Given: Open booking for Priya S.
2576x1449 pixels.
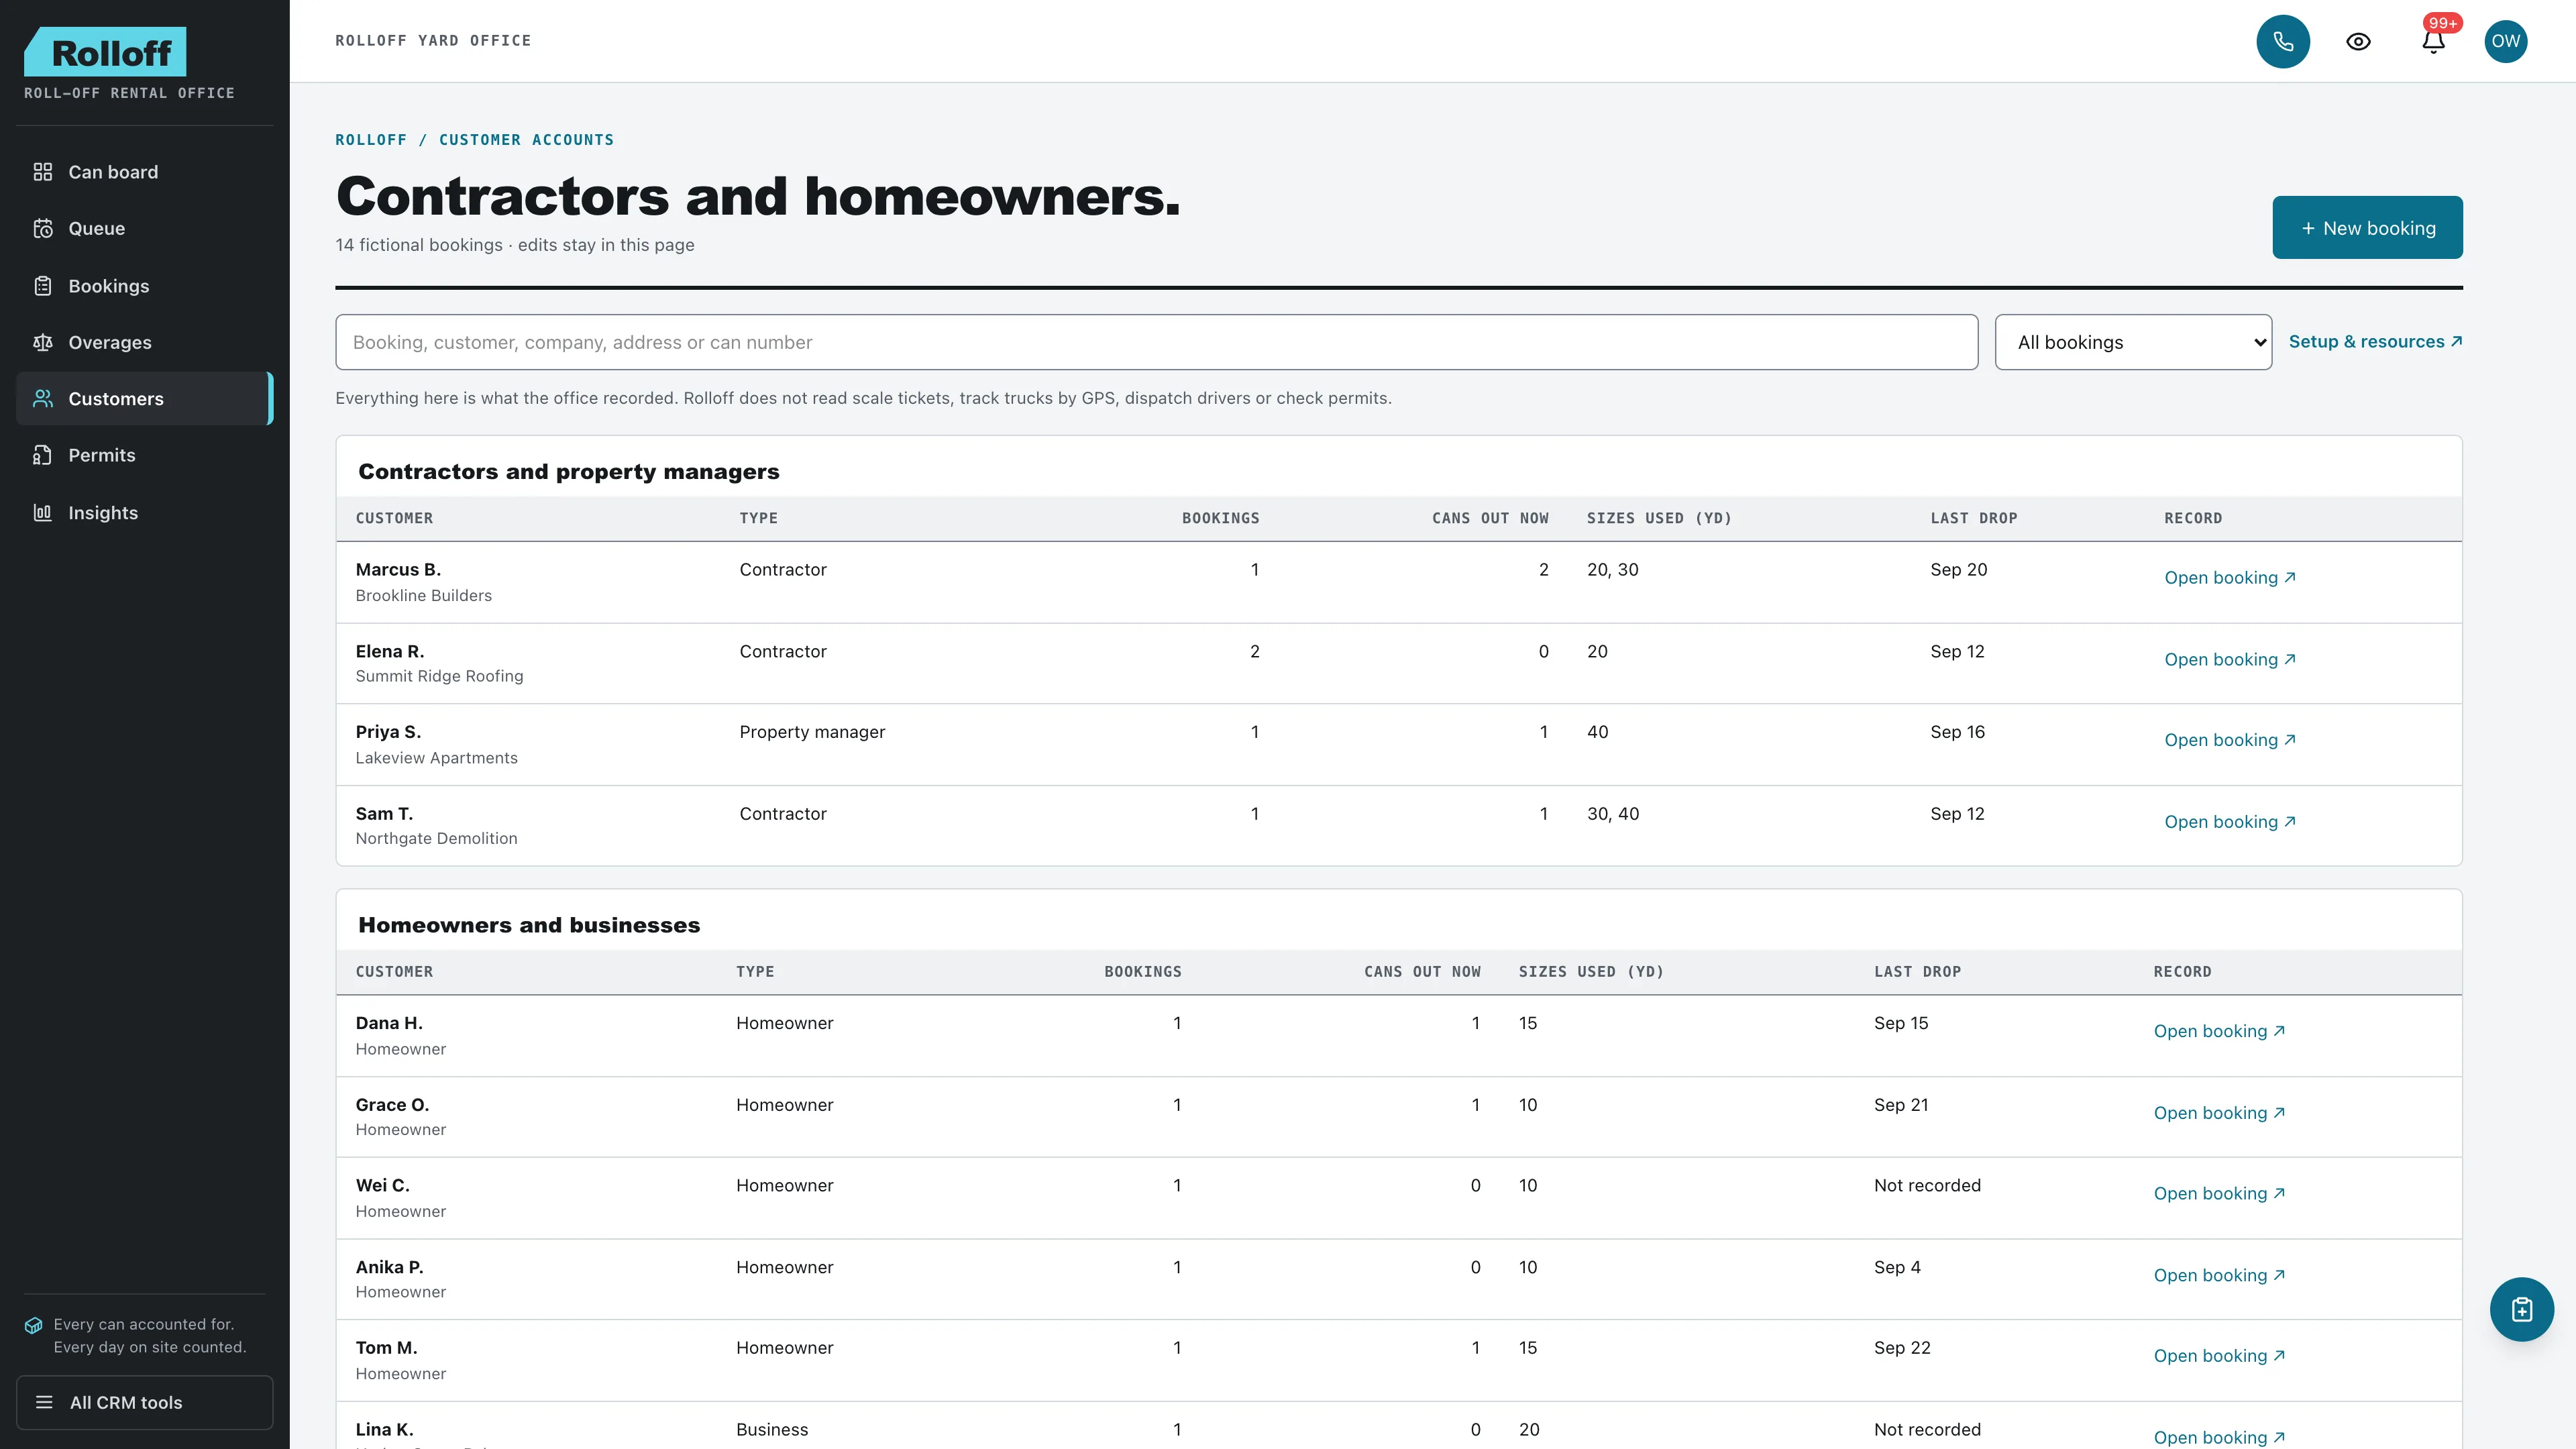Looking at the screenshot, I should pos(2229,740).
